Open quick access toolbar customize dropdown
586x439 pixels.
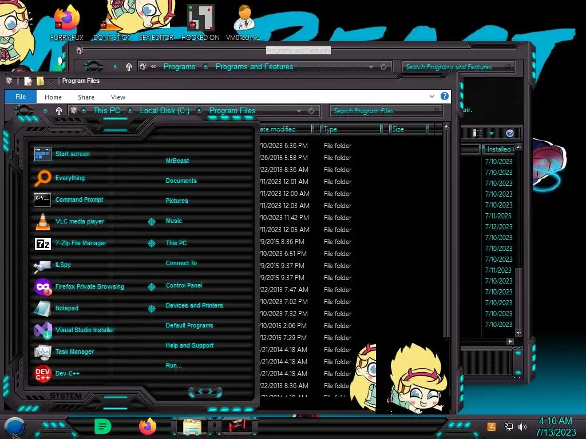click(x=51, y=81)
